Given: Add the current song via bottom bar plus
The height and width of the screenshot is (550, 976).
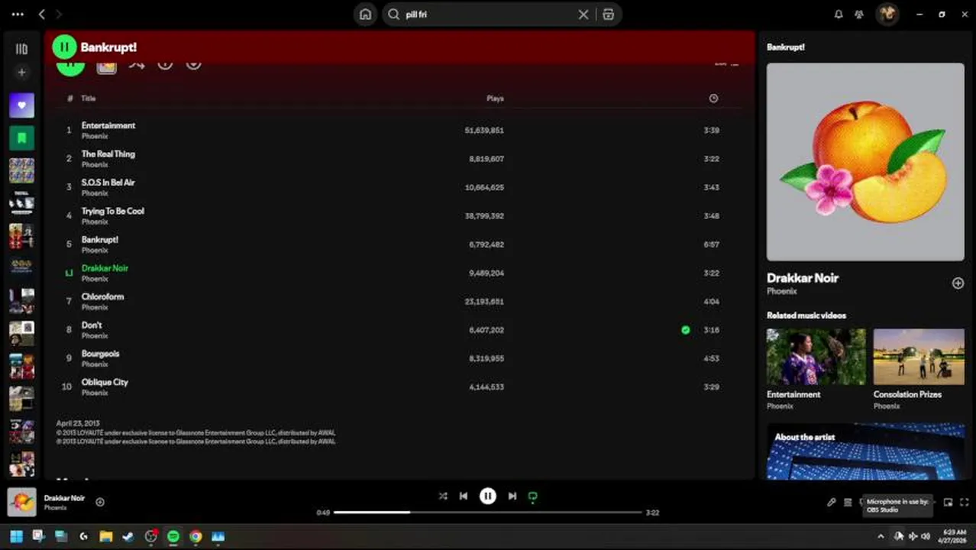Looking at the screenshot, I should [x=100, y=502].
